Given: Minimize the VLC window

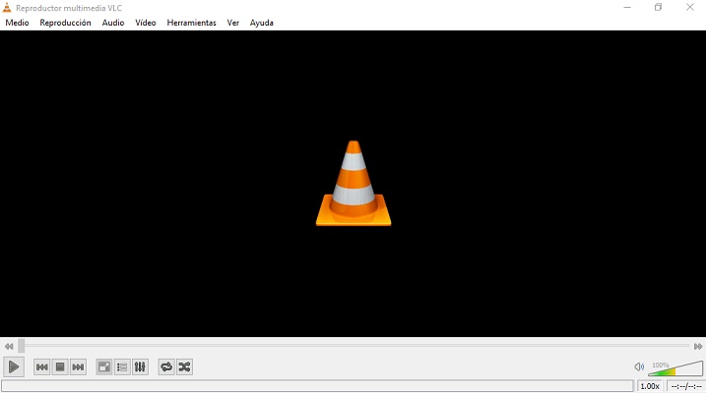Looking at the screenshot, I should [627, 7].
